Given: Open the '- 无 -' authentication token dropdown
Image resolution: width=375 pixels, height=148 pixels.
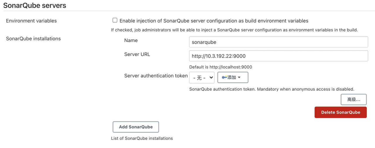Looking at the screenshot, I should pyautogui.click(x=202, y=78).
